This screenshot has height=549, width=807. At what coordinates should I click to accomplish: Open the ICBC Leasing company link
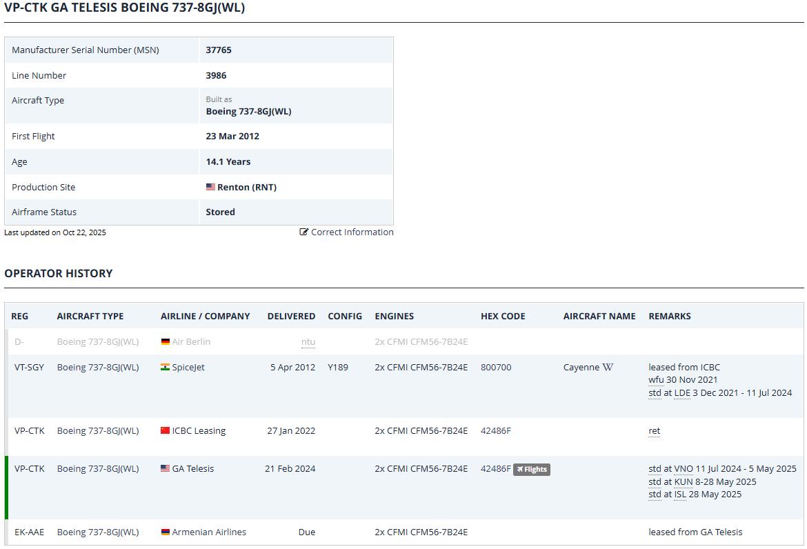199,431
